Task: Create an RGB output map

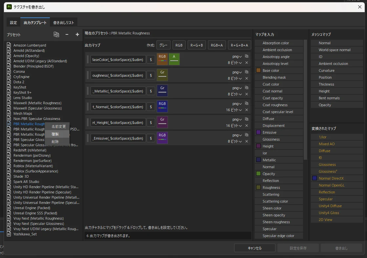Action: 179,45
